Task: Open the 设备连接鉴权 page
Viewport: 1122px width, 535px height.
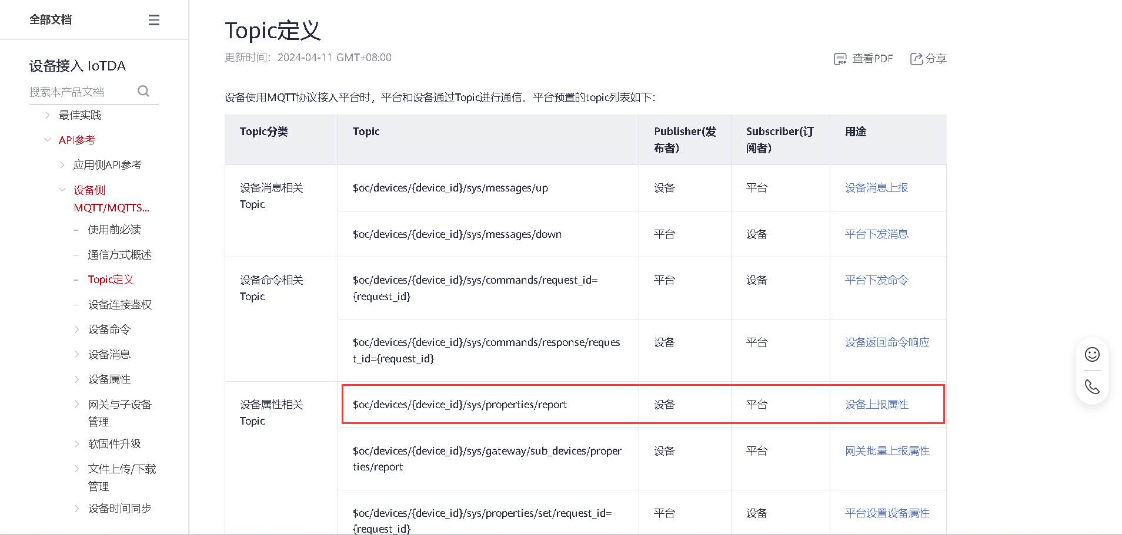Action: tap(120, 305)
